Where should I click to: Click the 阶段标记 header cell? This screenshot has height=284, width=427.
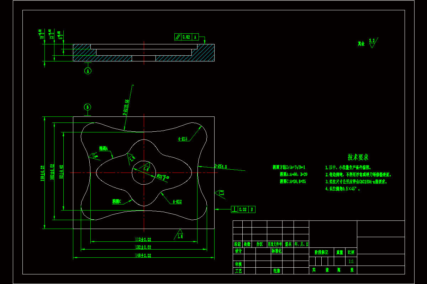322,253
